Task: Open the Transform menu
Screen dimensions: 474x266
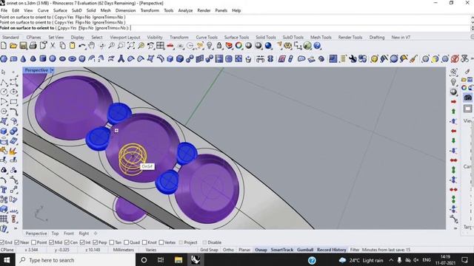Action: click(x=150, y=10)
